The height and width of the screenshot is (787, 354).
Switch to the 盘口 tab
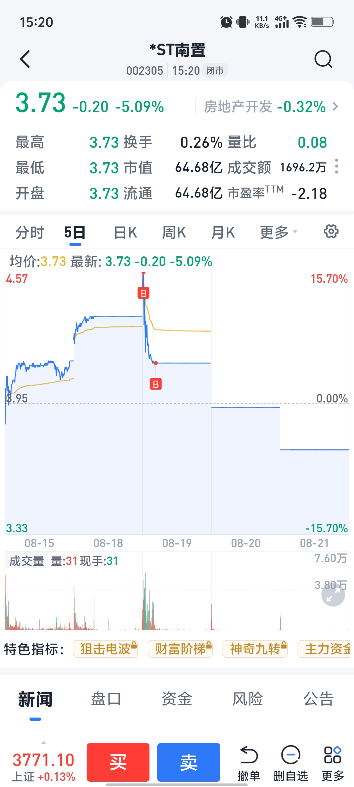point(106,699)
